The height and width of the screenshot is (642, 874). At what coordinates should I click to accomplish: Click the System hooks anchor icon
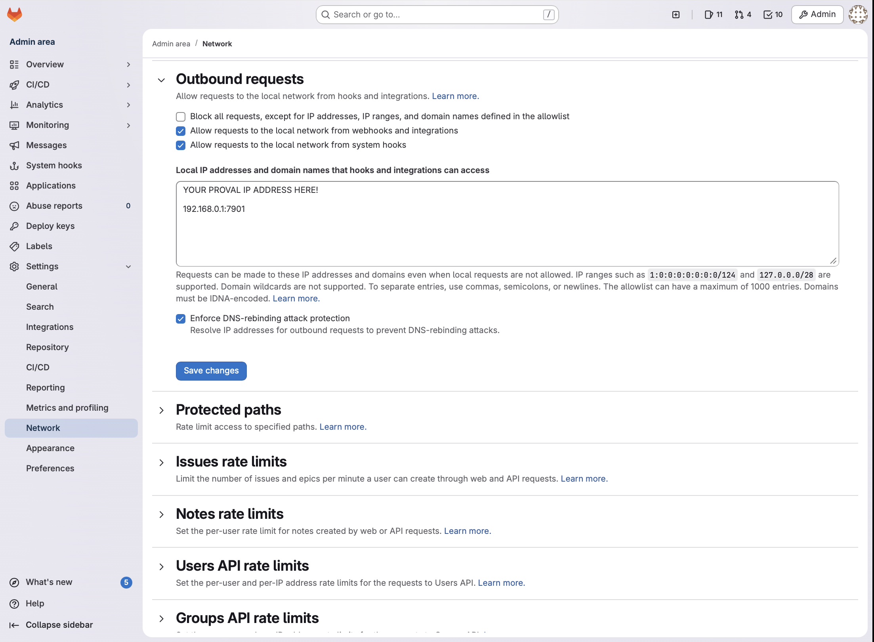tap(14, 166)
